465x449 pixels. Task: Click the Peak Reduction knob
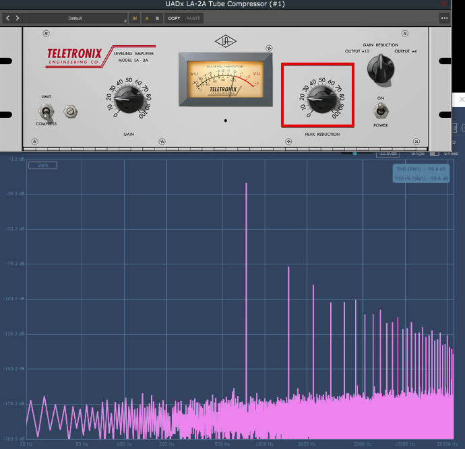321,99
